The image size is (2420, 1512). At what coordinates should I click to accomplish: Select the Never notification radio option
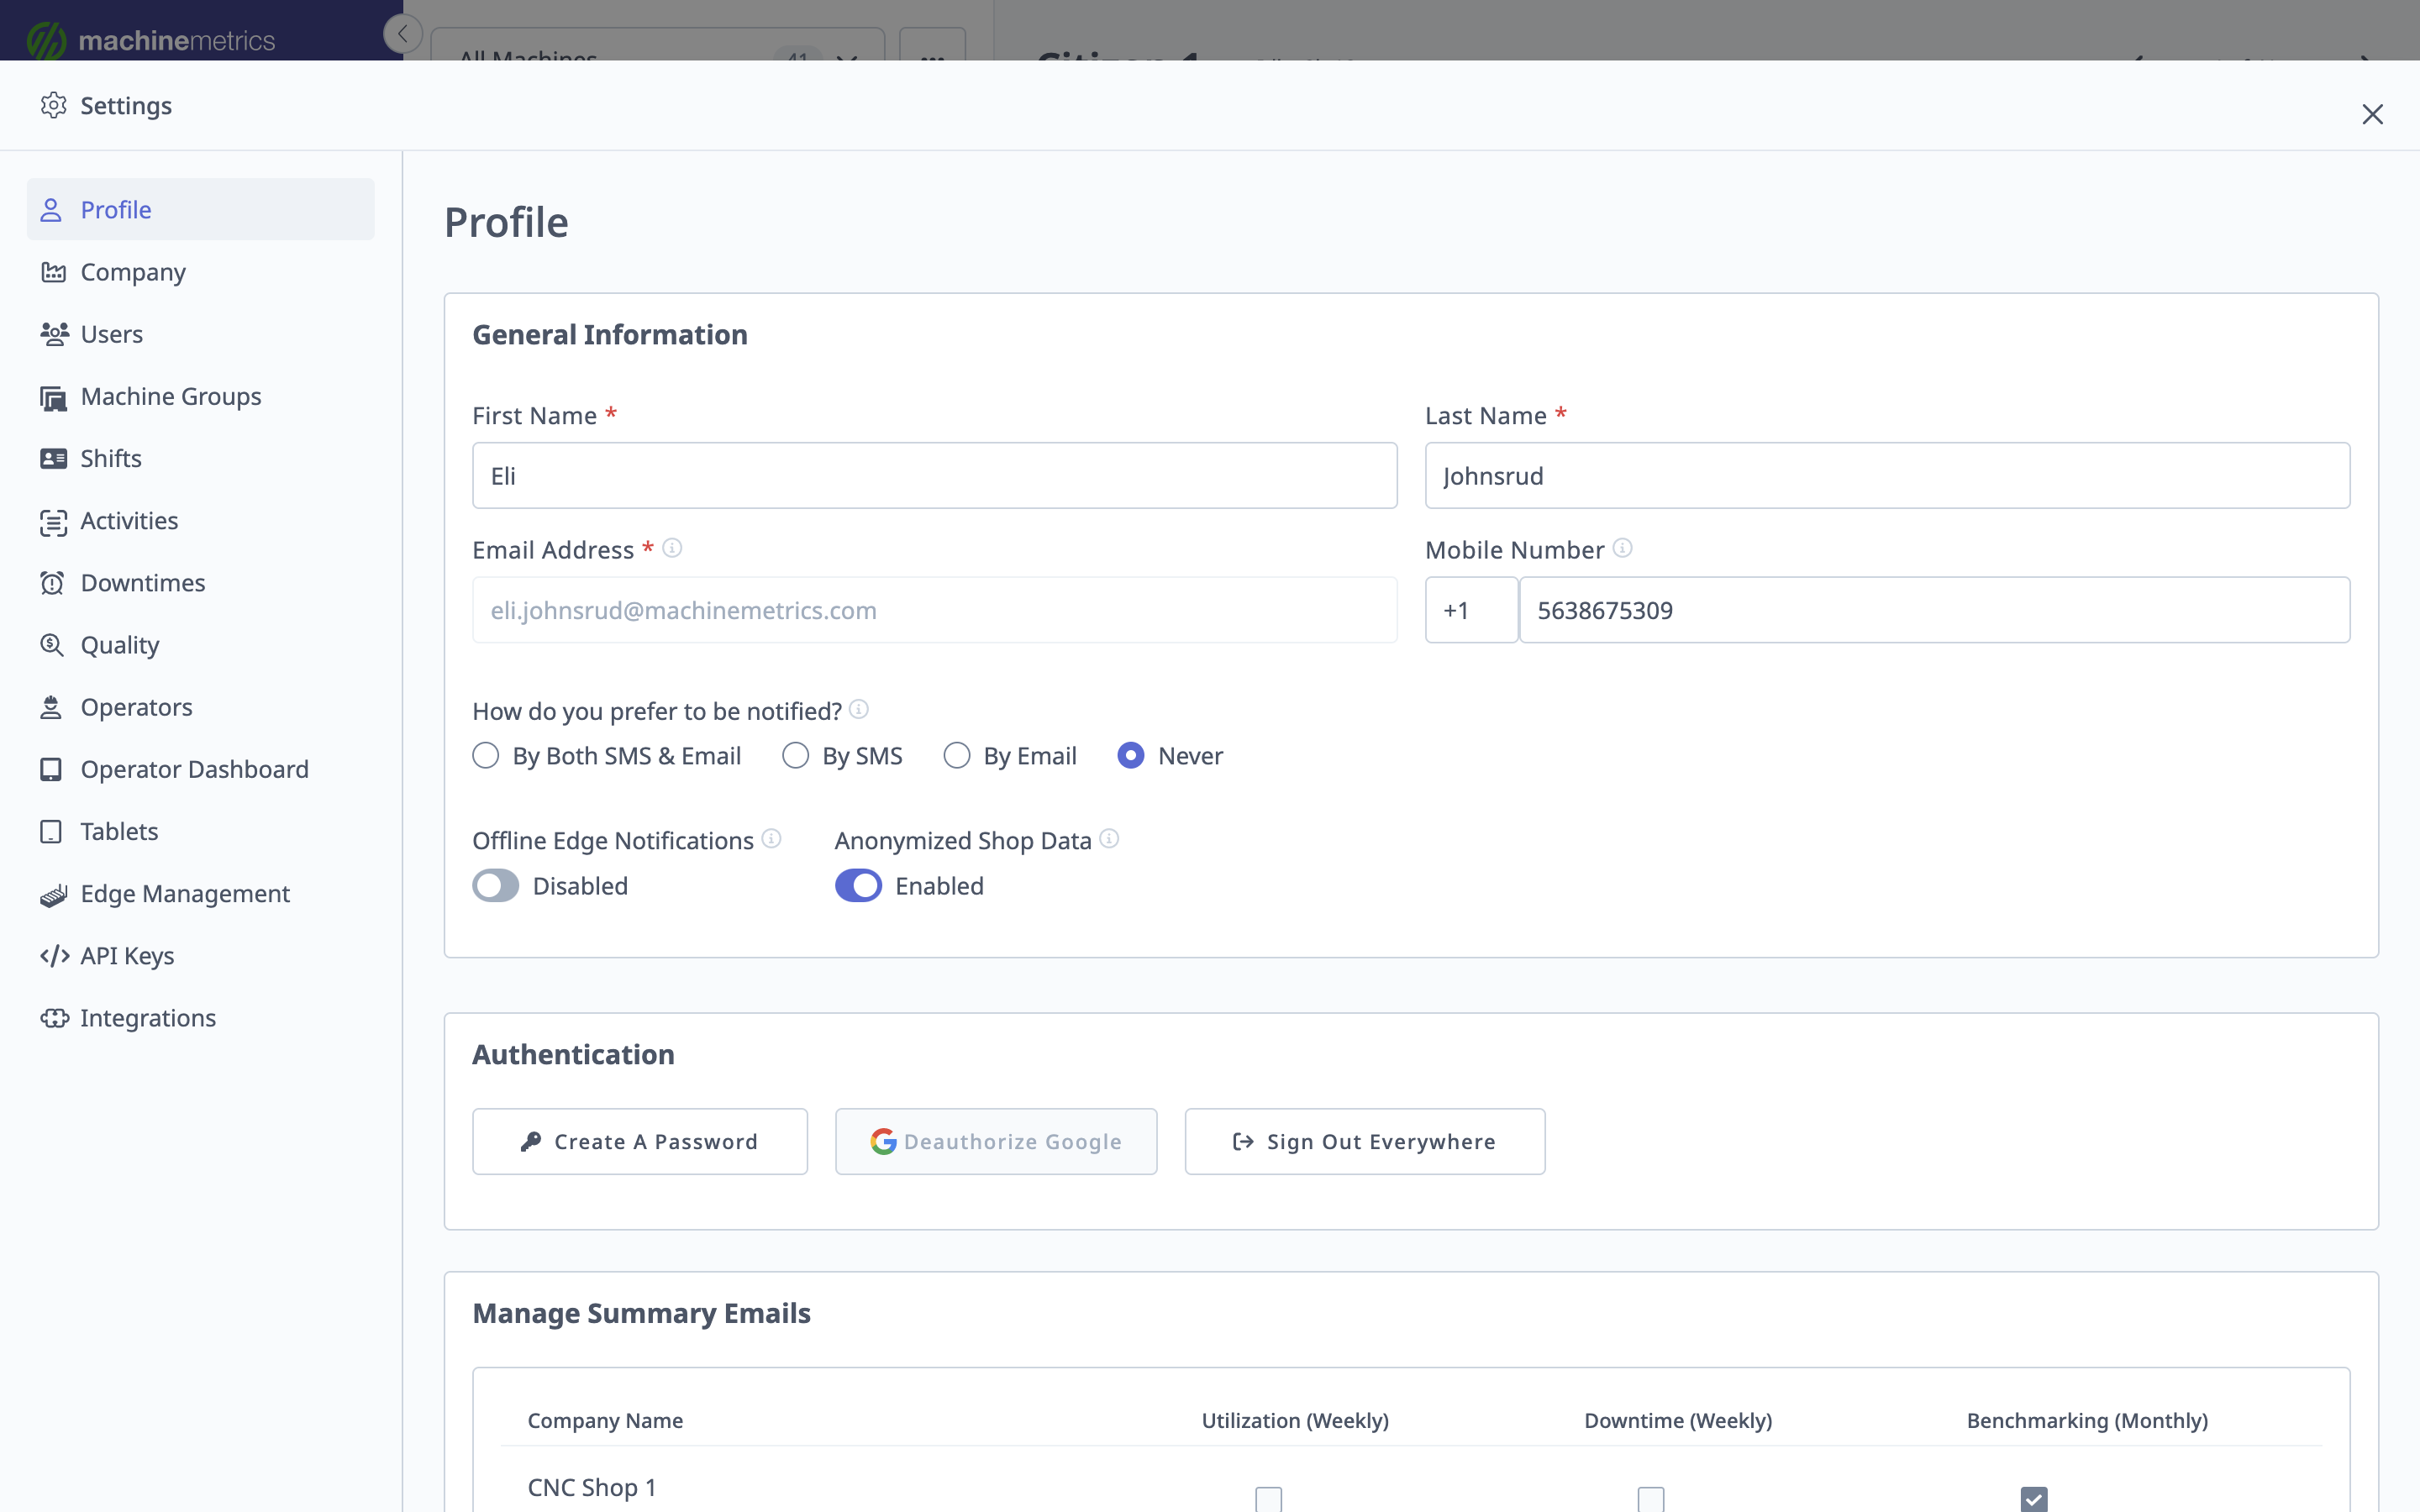coord(1131,756)
